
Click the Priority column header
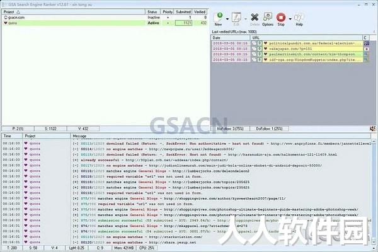(x=168, y=11)
